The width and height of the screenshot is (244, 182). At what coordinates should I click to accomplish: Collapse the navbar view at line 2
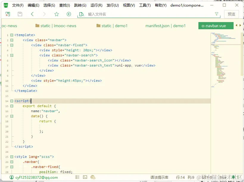pyautogui.click(x=12, y=40)
